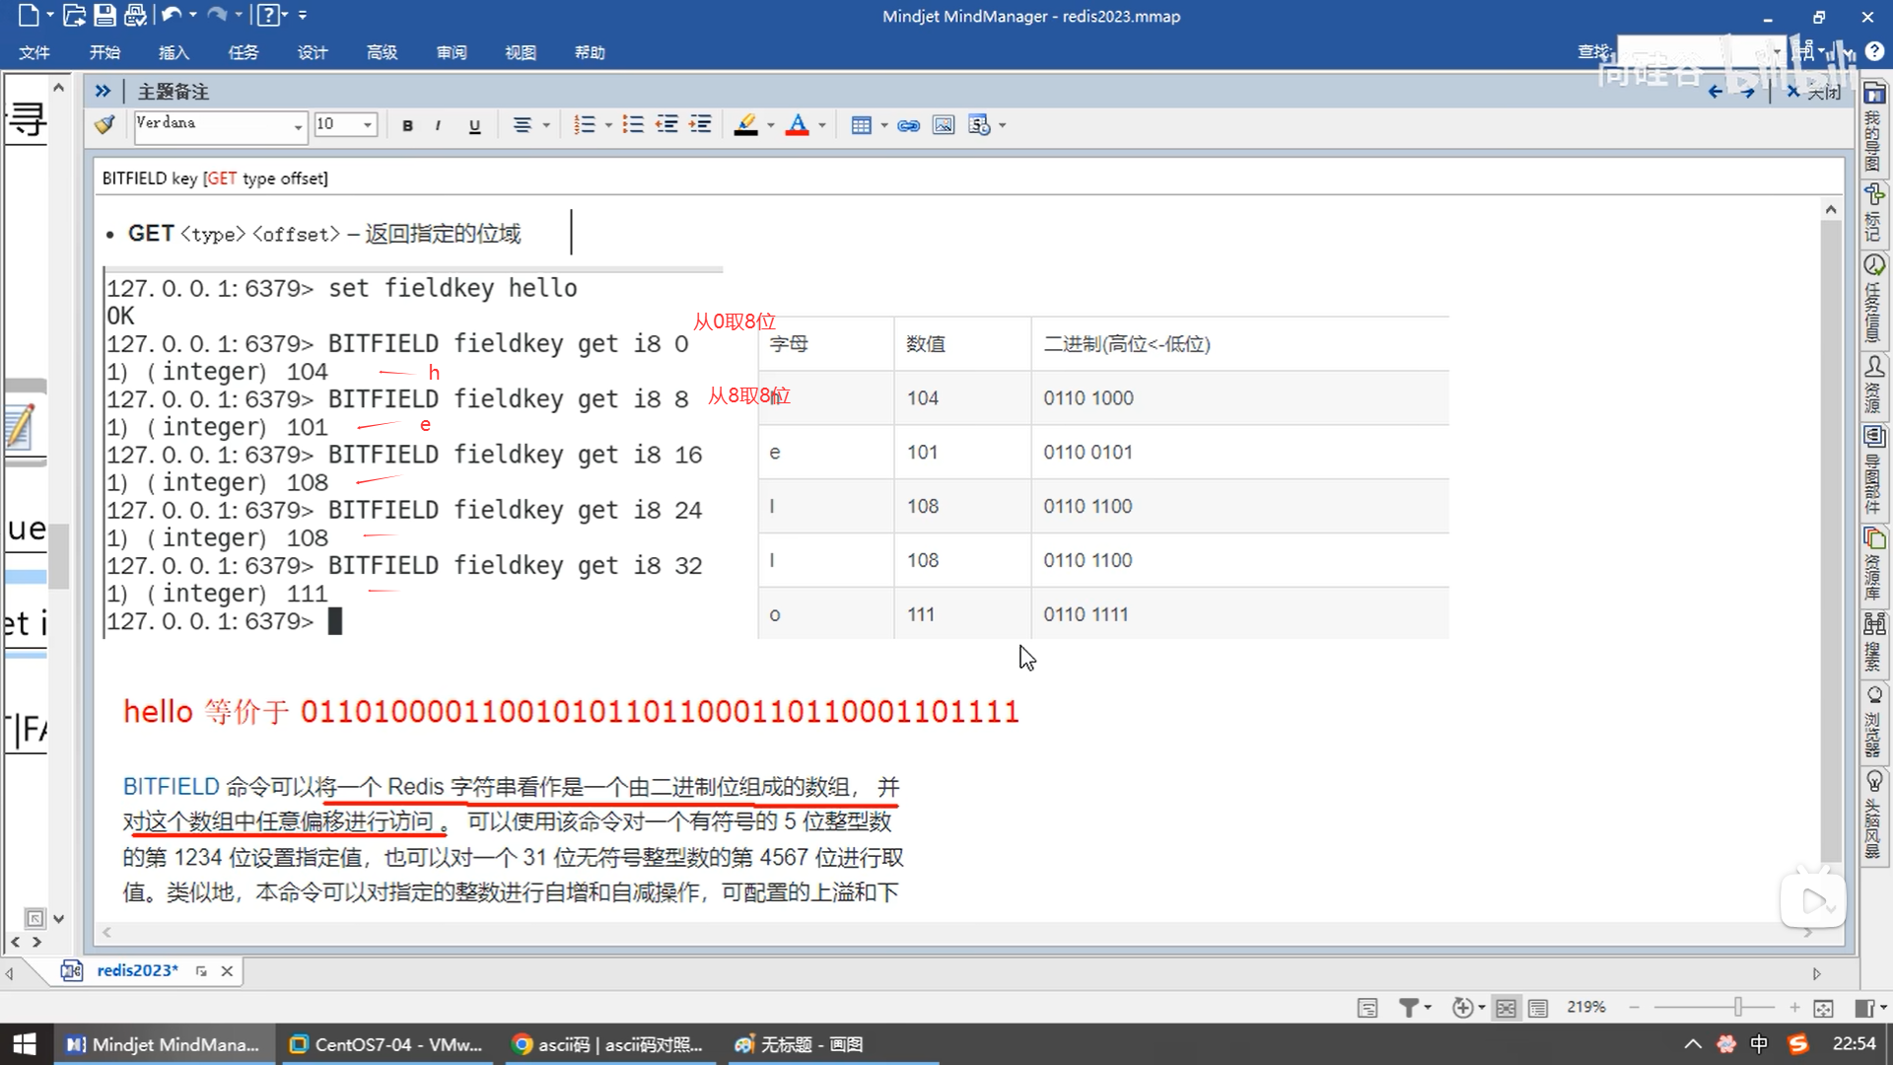Switch to the redis2023 document tab
This screenshot has height=1065, width=1893.
point(137,970)
